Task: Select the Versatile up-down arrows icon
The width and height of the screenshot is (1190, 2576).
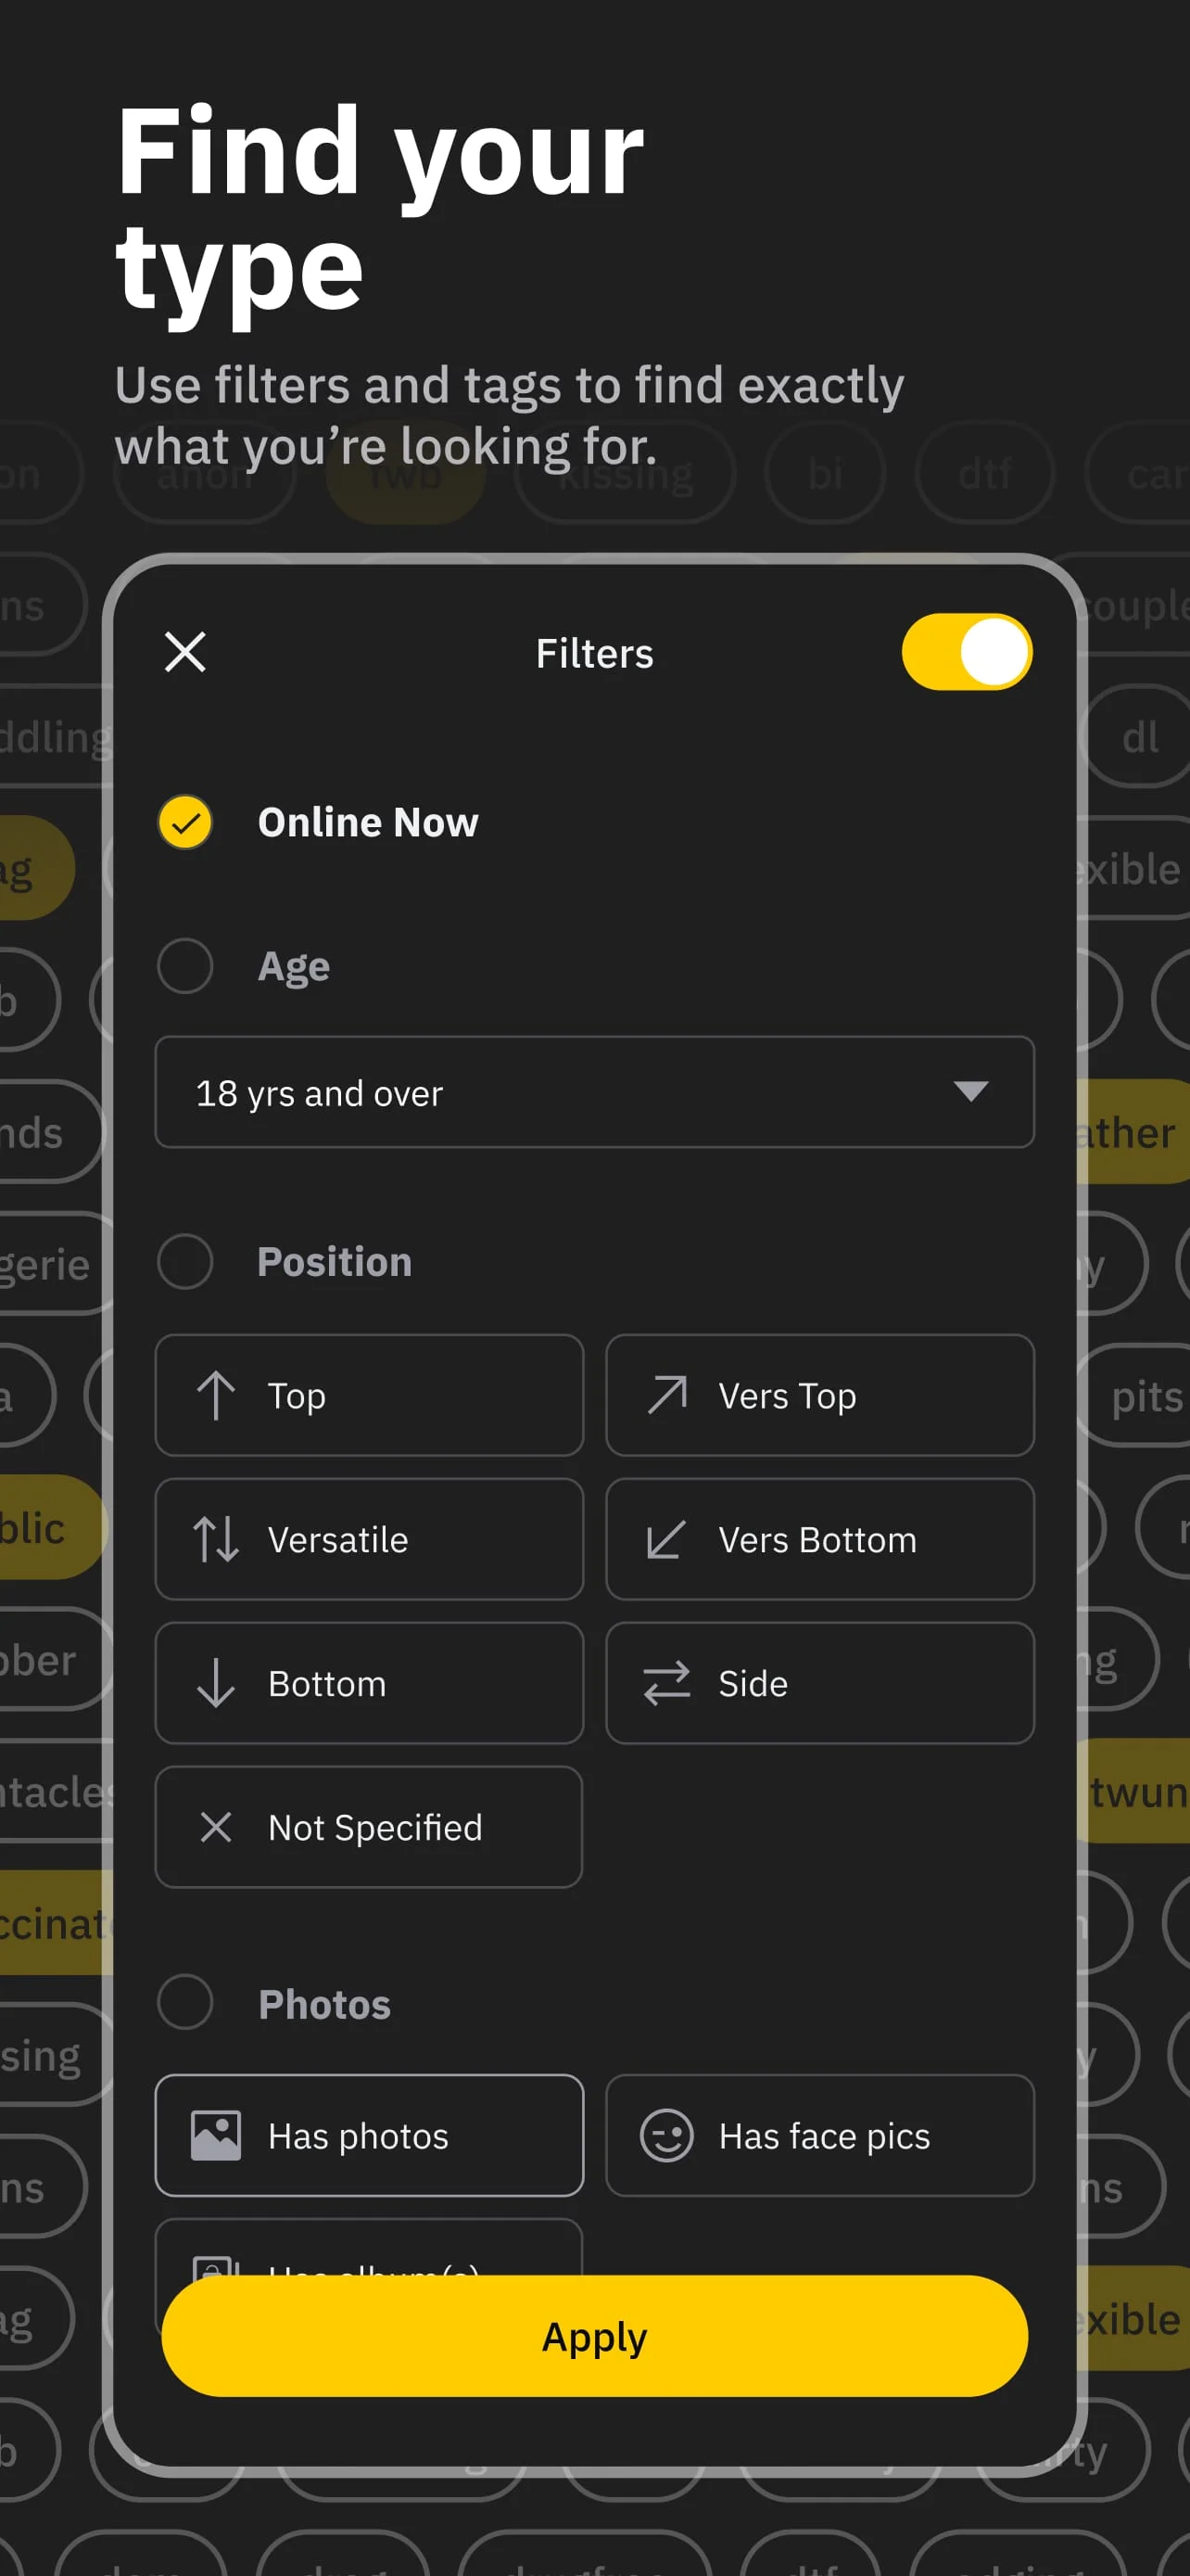Action: 216,1539
